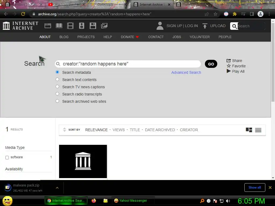Click the UPLOAD link text
Image resolution: width=275 pixels, height=206 pixels.
(218, 26)
